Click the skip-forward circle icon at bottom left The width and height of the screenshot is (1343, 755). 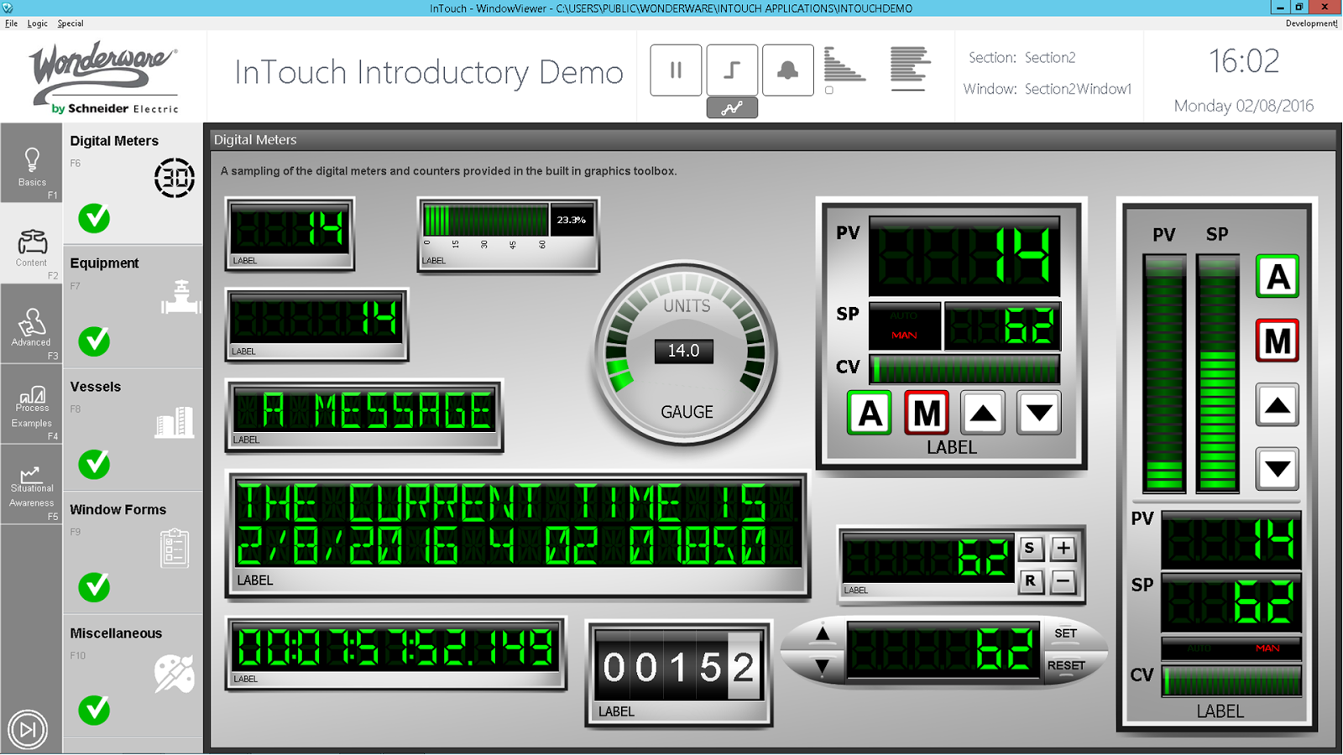pos(28,729)
